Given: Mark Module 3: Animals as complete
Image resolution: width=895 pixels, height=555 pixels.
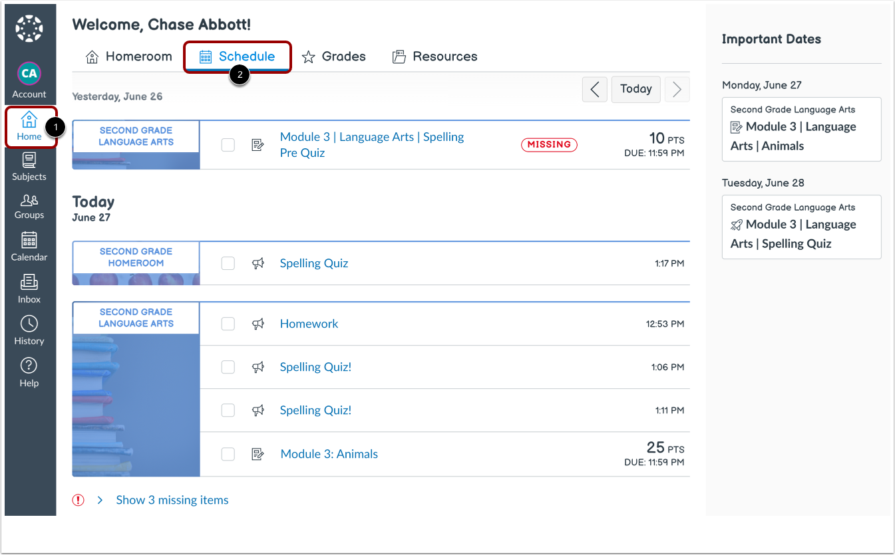Looking at the screenshot, I should [228, 454].
